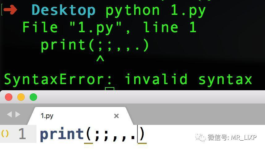Click the Desktop directory name in terminal
This screenshot has width=265, height=149.
64,10
